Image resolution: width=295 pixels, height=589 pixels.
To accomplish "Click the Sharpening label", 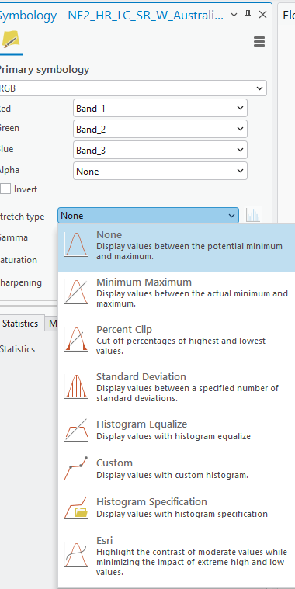I will tap(21, 282).
